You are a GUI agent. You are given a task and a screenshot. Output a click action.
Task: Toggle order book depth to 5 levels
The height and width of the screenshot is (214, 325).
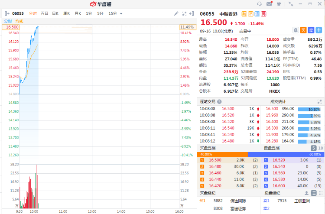[x=314, y=148]
